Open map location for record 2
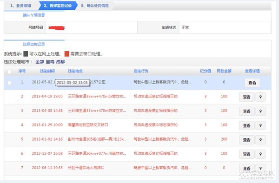The height and width of the screenshot is (183, 279). click(260, 97)
